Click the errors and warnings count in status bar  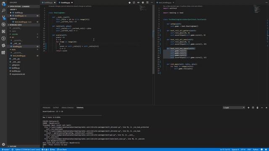45,150
